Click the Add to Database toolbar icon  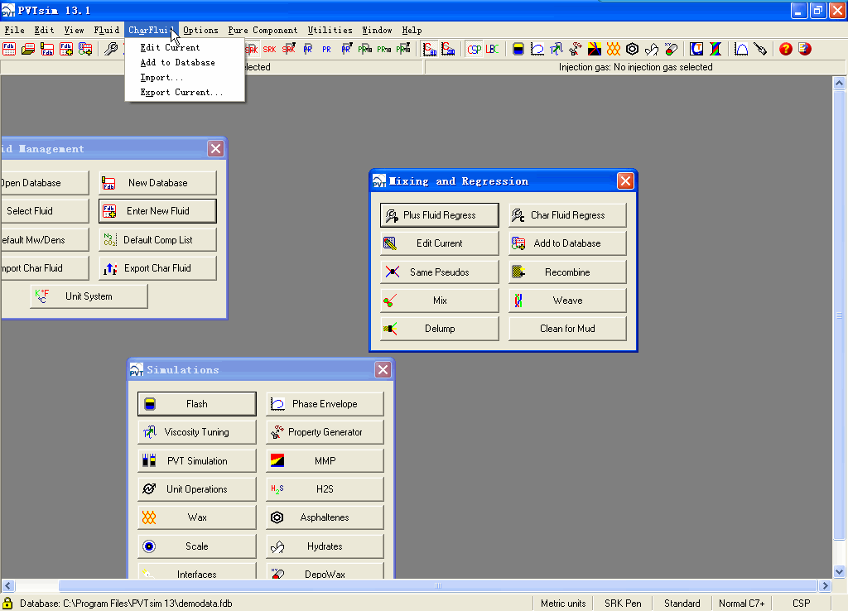pos(85,49)
